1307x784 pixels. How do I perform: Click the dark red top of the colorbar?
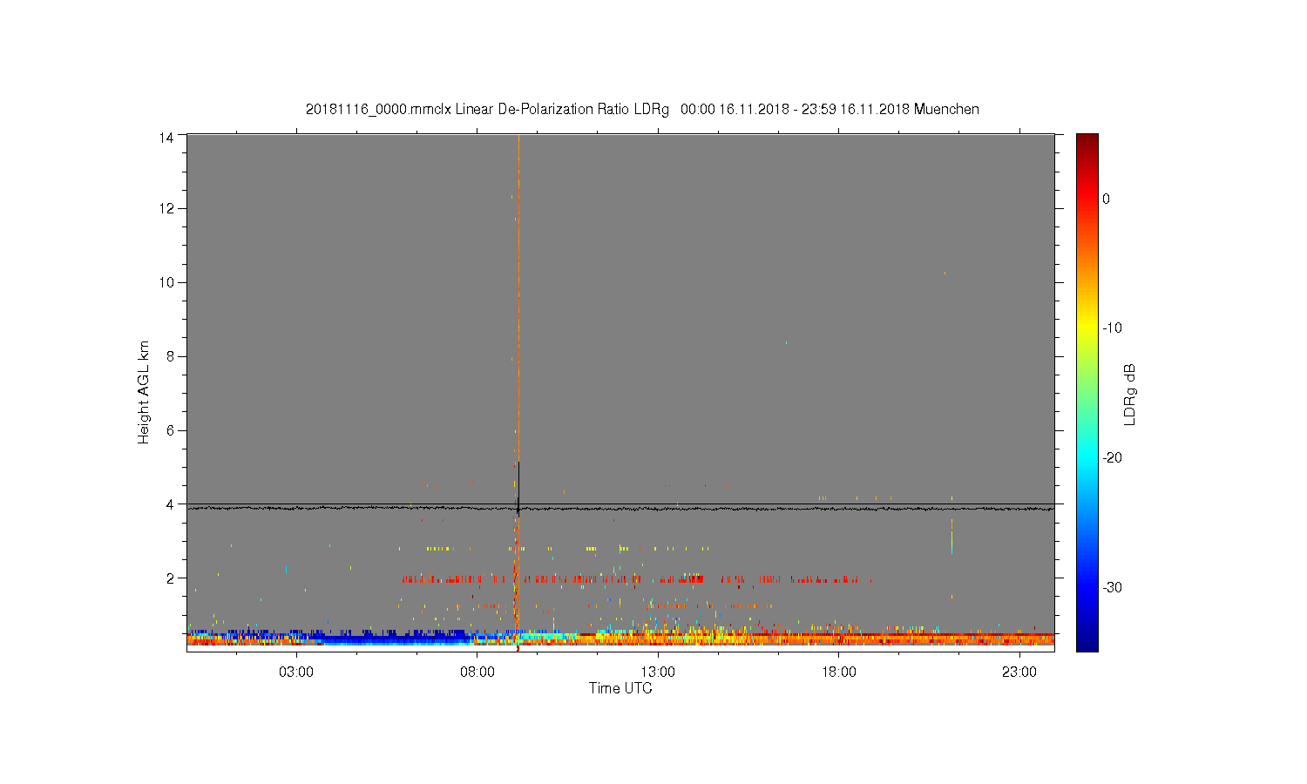pos(1087,139)
